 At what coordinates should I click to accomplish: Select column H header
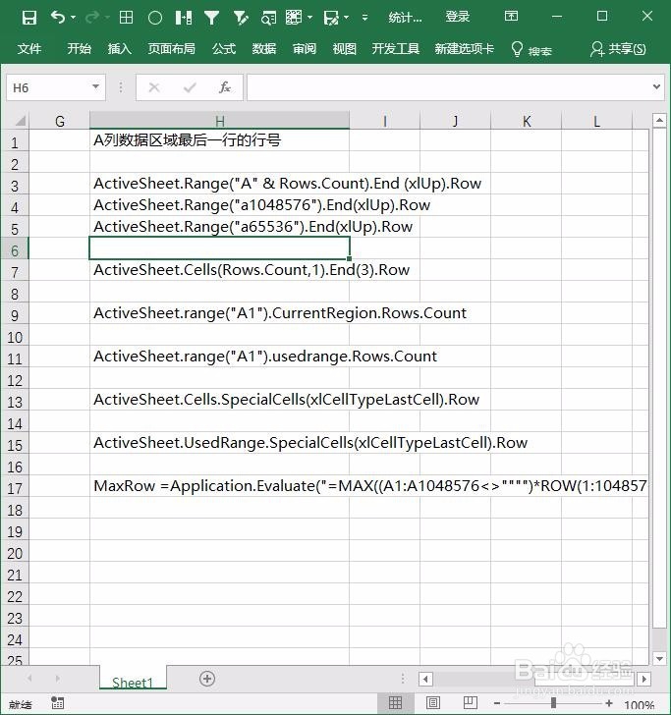[220, 122]
